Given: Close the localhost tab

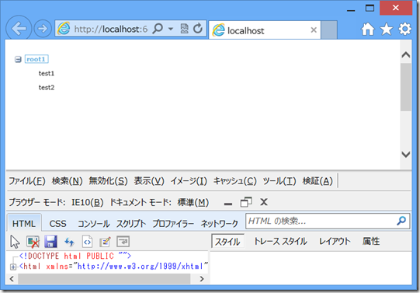Looking at the screenshot, I should click(314, 30).
